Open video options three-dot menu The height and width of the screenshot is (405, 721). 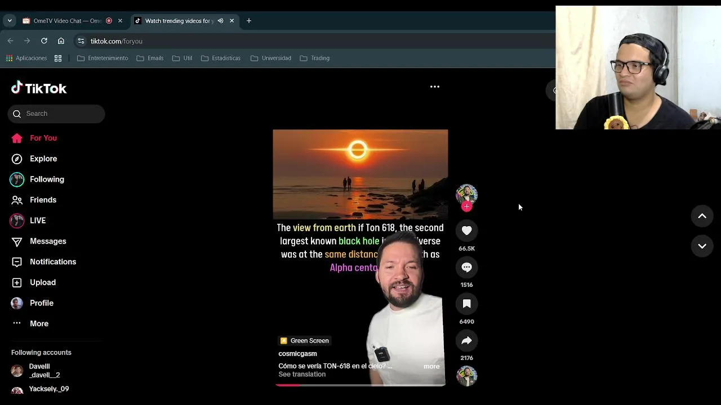pos(435,87)
